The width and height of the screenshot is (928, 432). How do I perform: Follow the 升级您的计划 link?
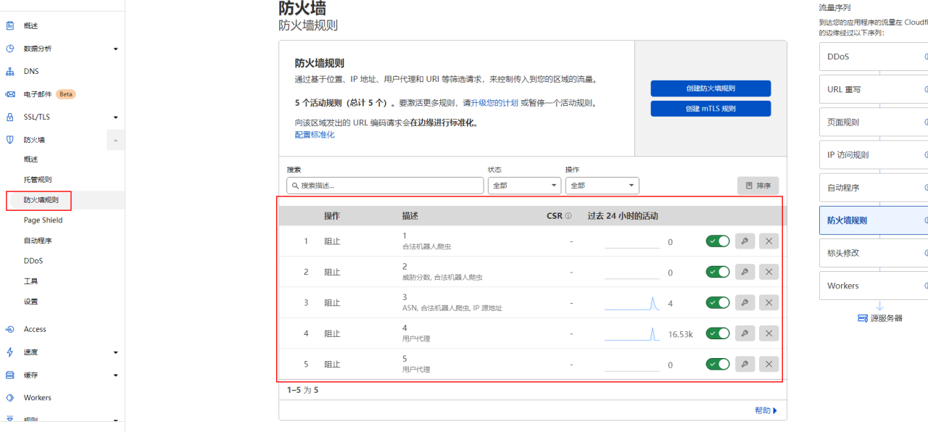point(494,103)
